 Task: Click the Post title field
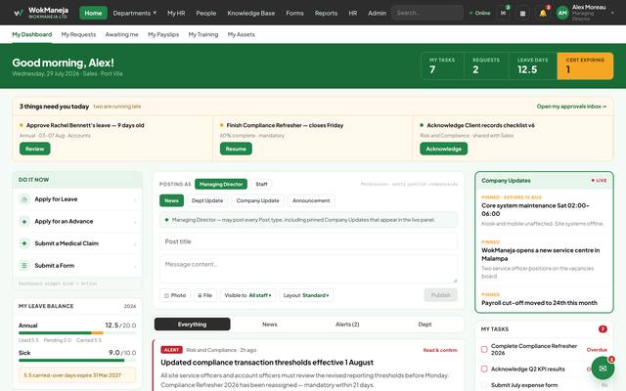pos(309,241)
